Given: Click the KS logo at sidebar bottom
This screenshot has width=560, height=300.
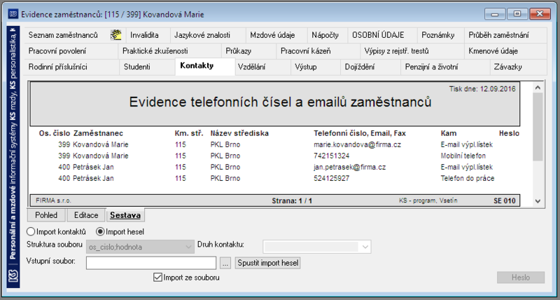Looking at the screenshot, I should [x=13, y=276].
